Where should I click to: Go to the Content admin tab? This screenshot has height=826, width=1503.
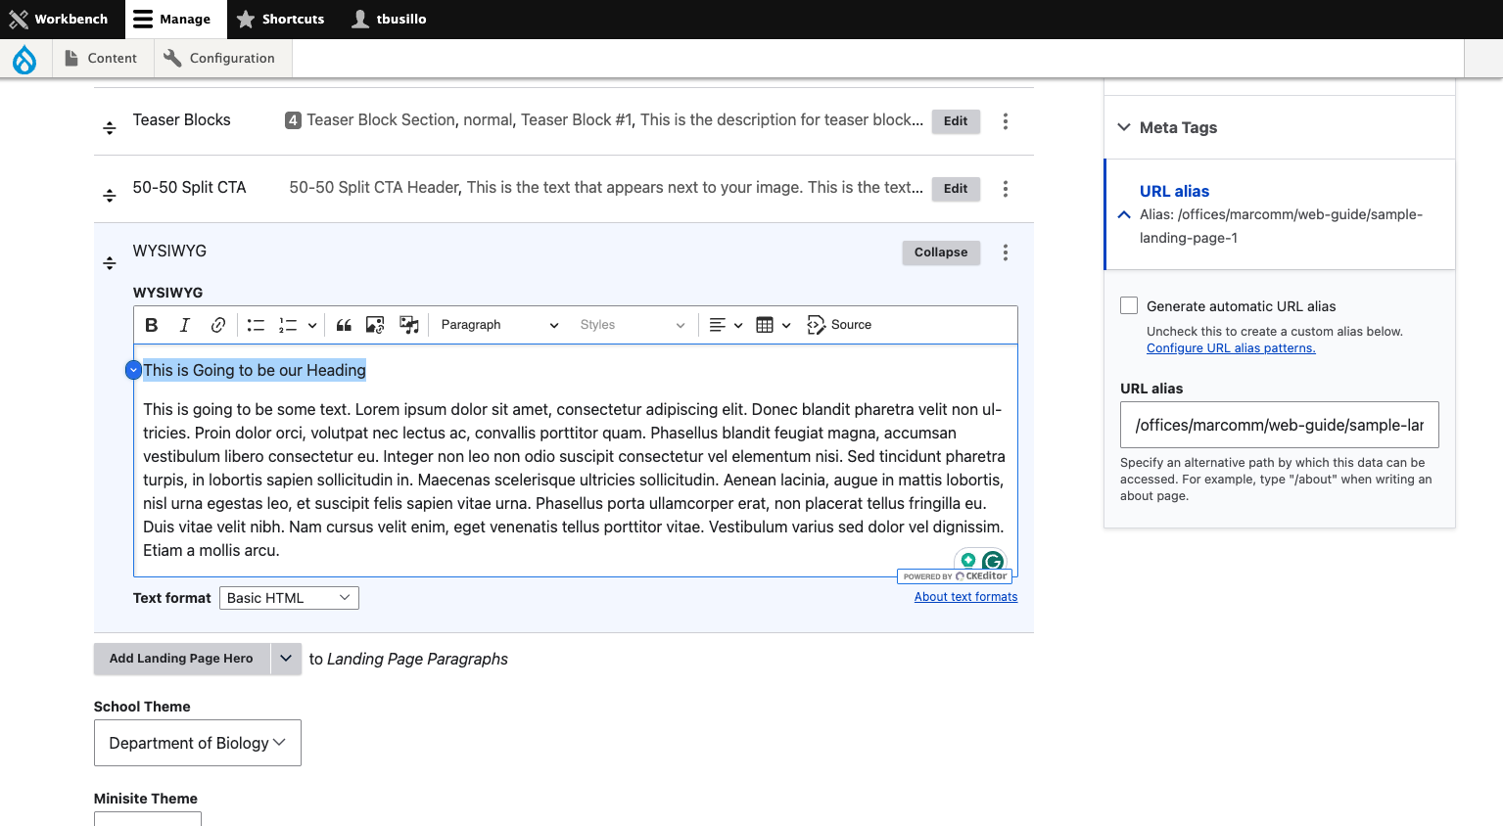point(101,59)
